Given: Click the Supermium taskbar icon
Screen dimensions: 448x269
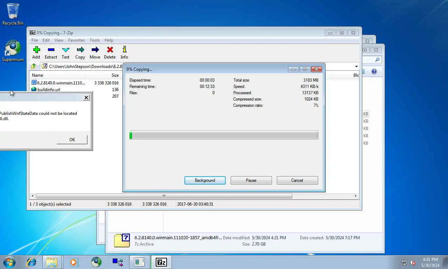Looking at the screenshot, I should coord(96,262).
